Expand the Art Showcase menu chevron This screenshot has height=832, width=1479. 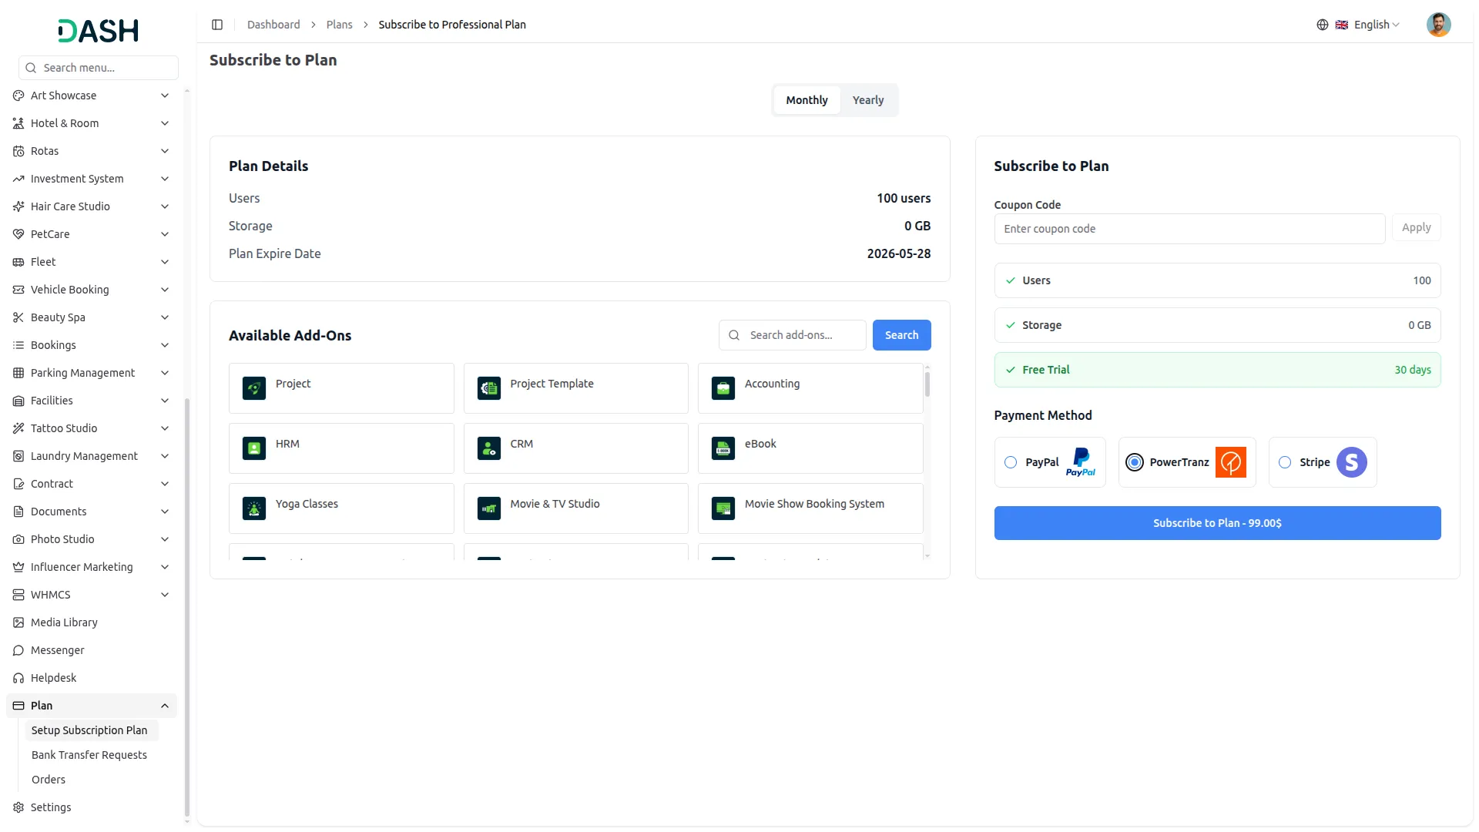(x=165, y=96)
